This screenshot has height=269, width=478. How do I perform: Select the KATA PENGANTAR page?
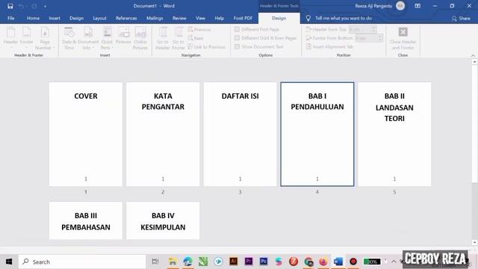(163, 134)
